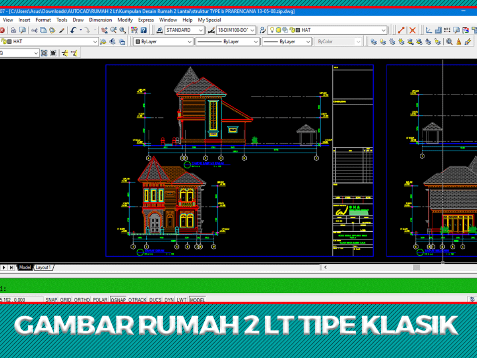Open the Insert menu

pyautogui.click(x=24, y=20)
